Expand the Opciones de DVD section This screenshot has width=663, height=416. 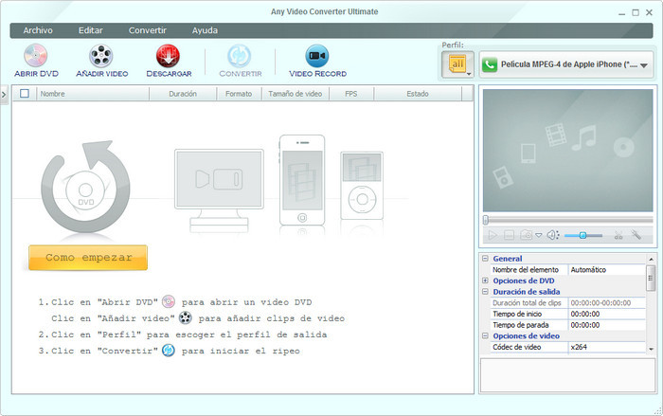point(485,280)
